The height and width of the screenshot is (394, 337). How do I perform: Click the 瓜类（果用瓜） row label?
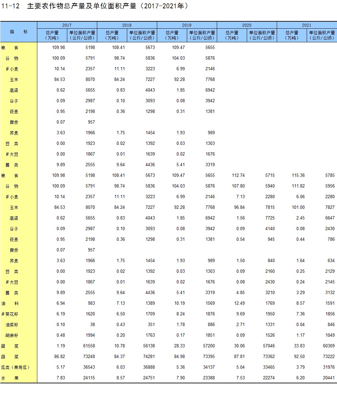16,367
